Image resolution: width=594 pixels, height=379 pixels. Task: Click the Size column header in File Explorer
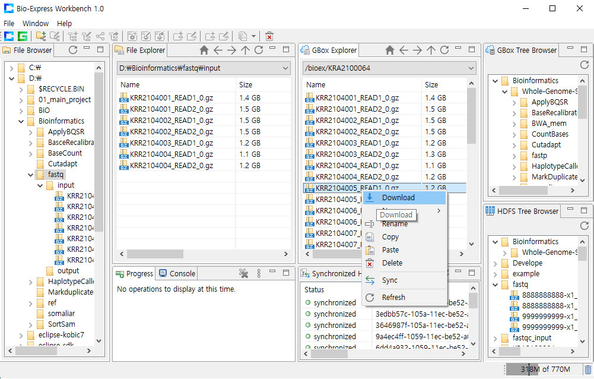(x=263, y=84)
